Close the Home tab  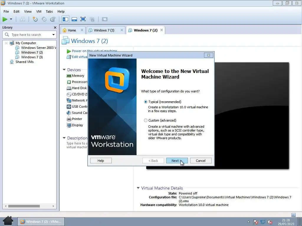click(82, 30)
